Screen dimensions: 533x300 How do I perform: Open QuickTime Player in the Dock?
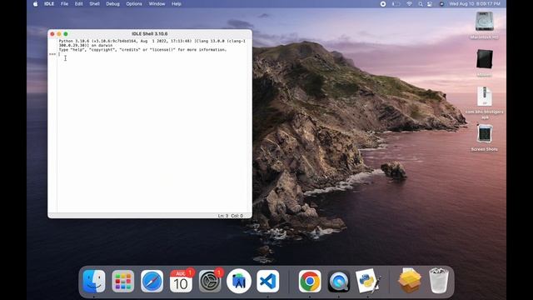coord(339,282)
